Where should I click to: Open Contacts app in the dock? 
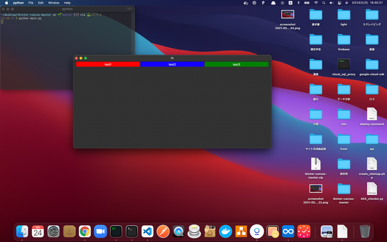tap(69, 231)
